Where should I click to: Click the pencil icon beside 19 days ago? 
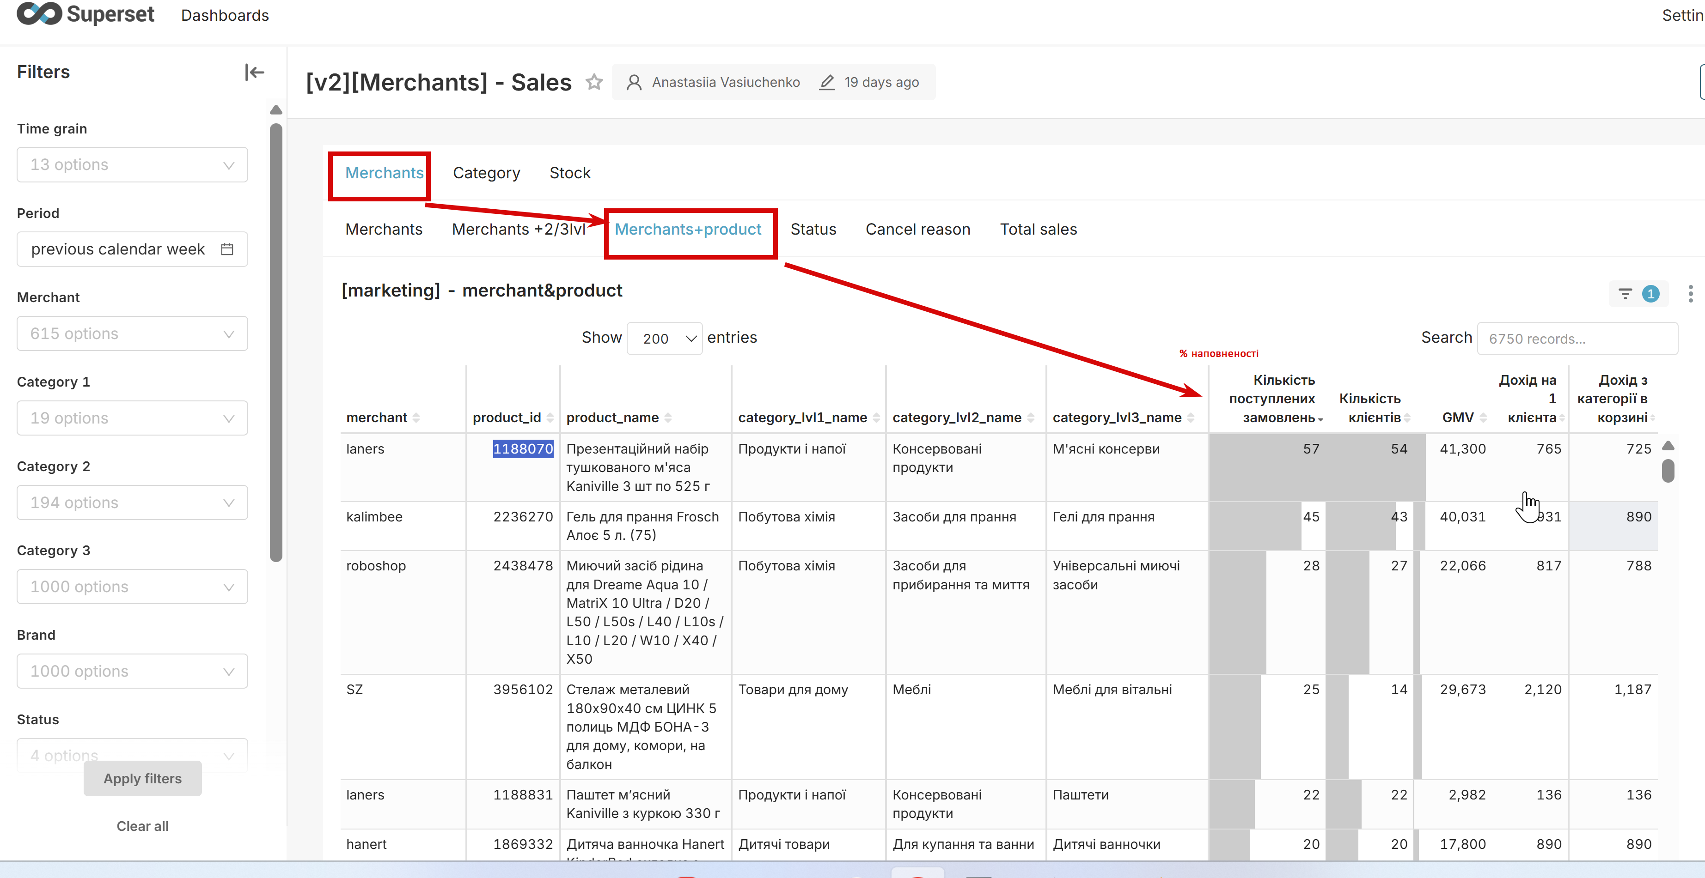827,82
